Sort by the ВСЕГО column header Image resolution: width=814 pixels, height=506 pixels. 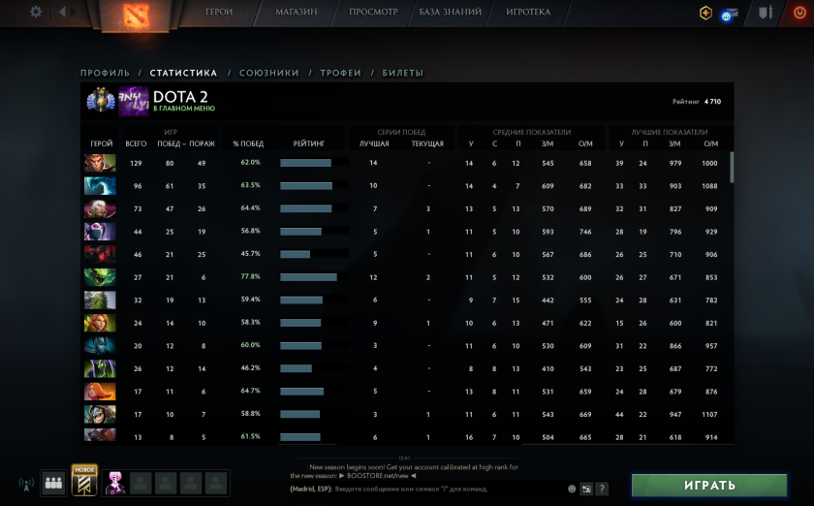click(136, 143)
